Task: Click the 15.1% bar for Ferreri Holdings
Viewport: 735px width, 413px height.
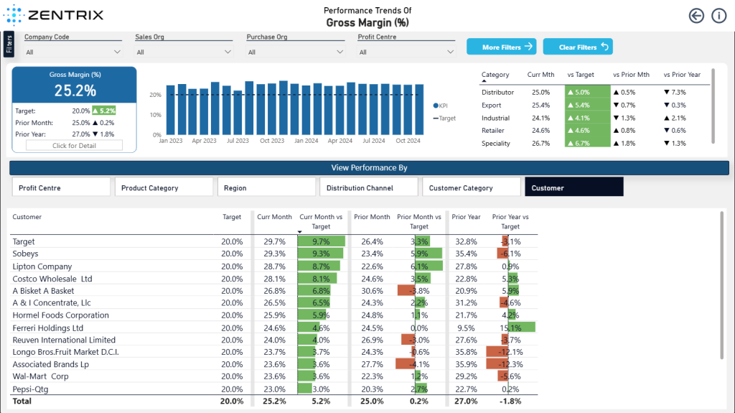Action: pos(522,328)
